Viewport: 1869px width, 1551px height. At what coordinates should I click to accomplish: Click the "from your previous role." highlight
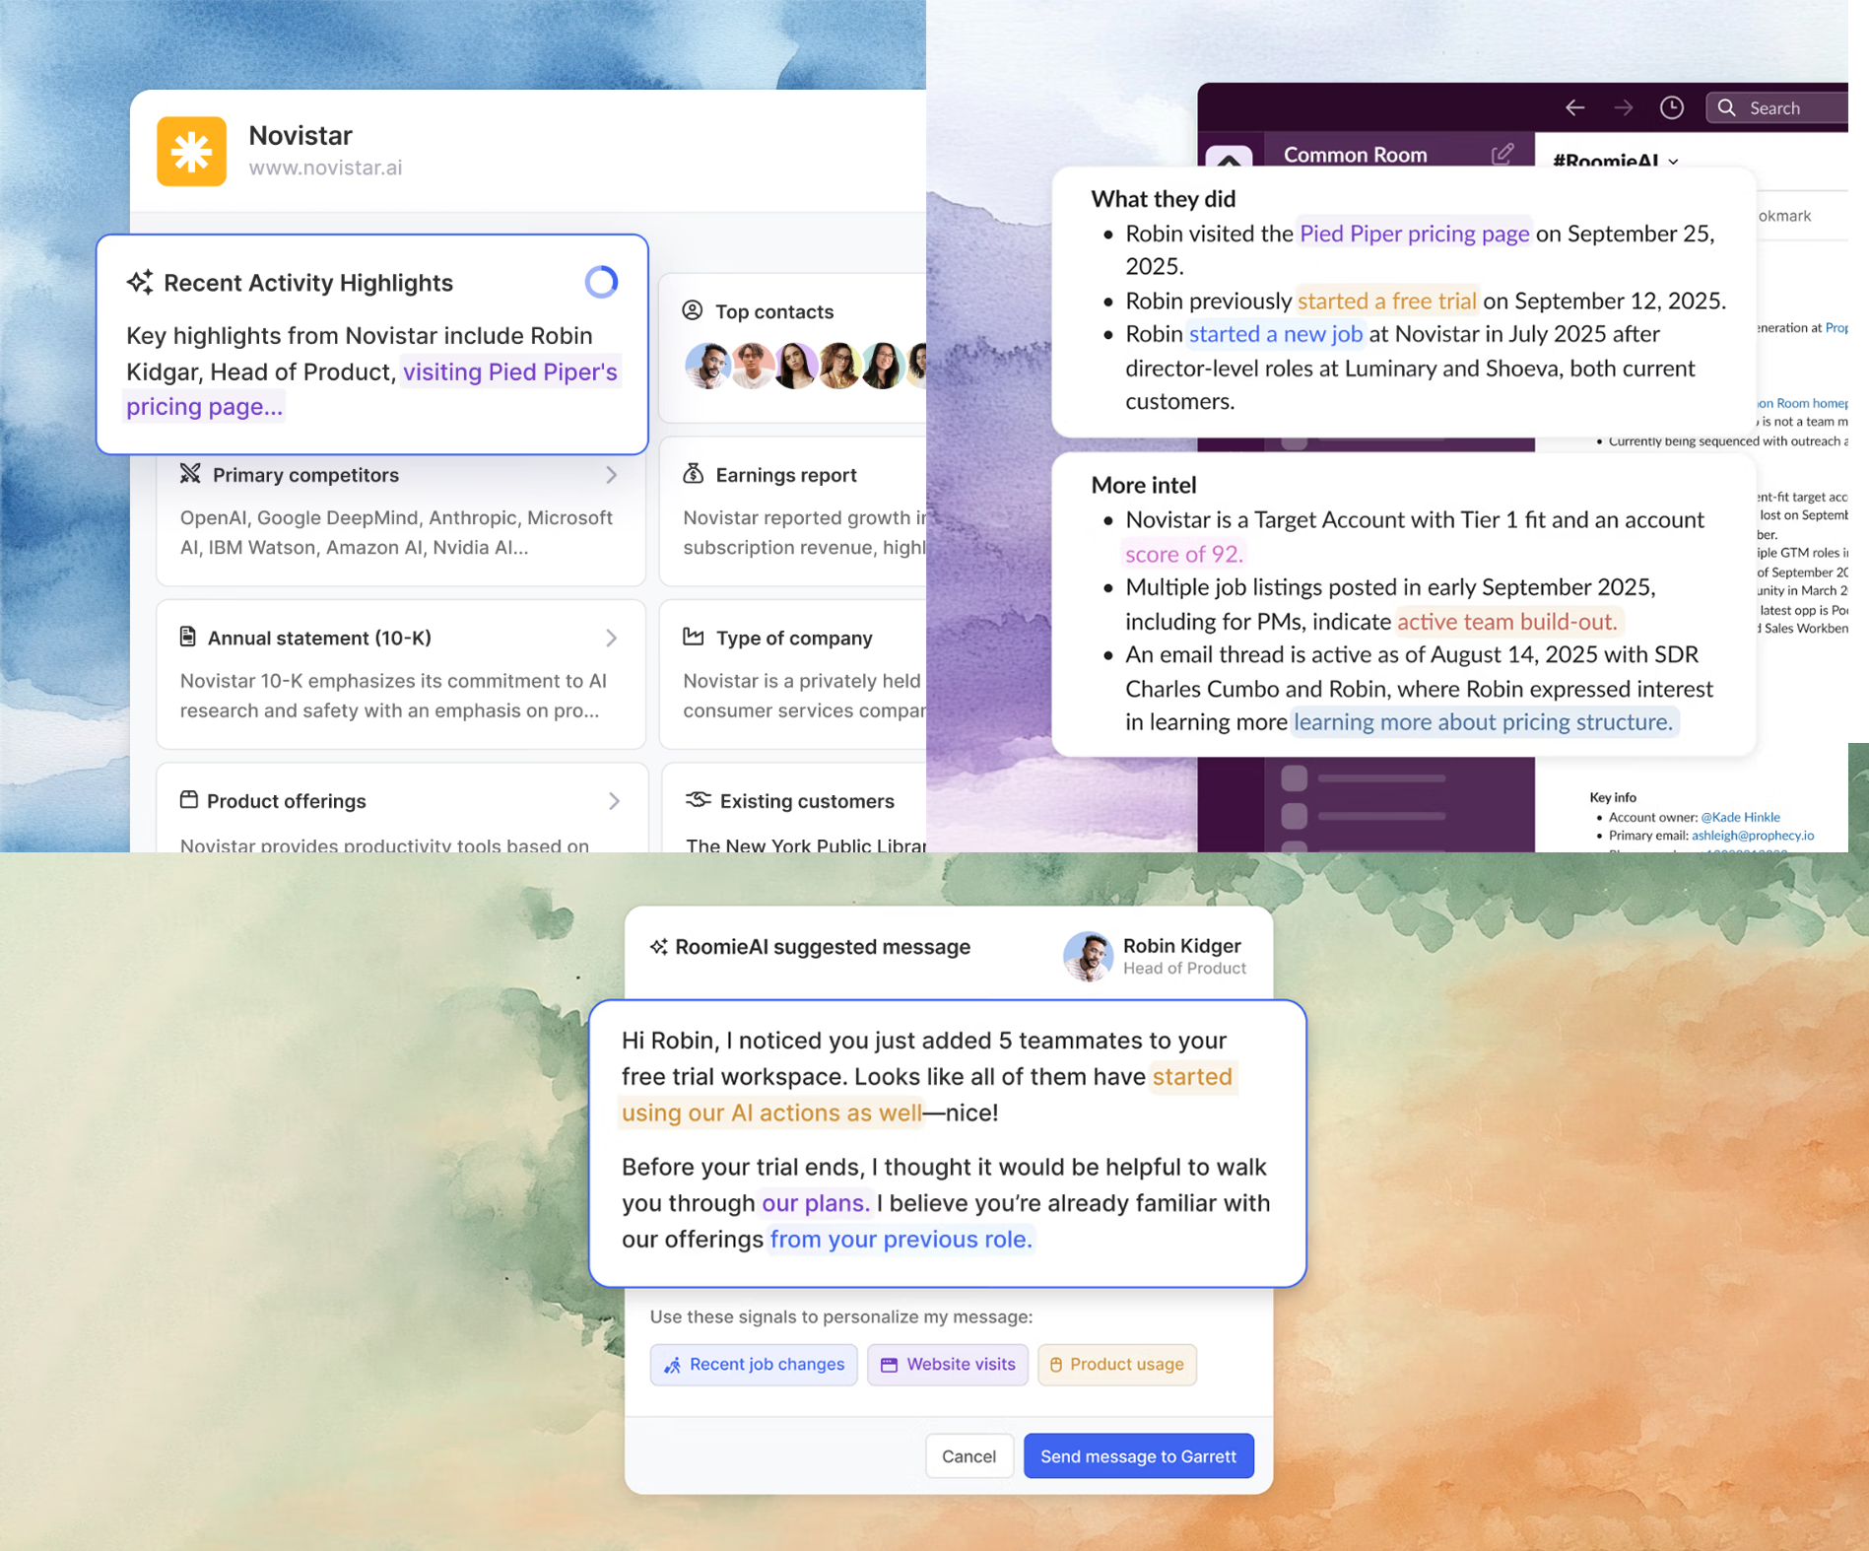click(901, 1240)
